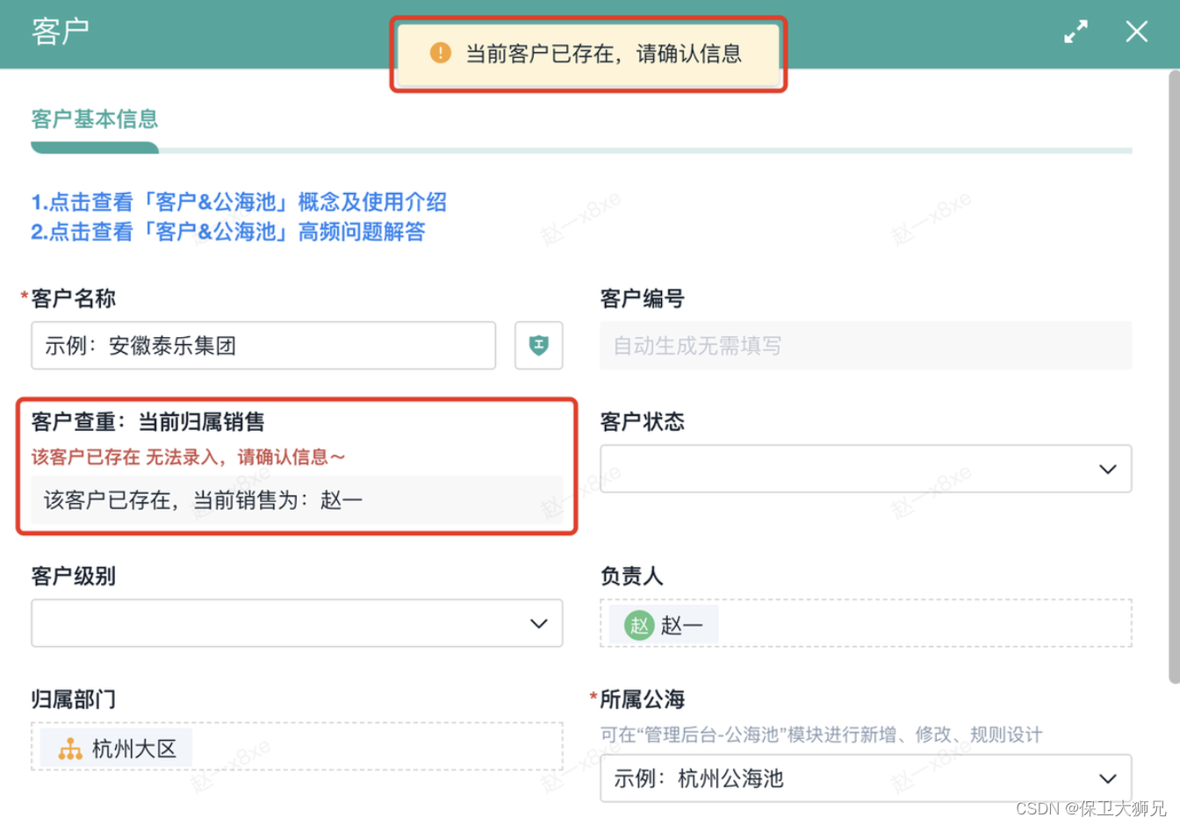
Task: Click label 客户查重：当前归属销售
Action: 148,422
